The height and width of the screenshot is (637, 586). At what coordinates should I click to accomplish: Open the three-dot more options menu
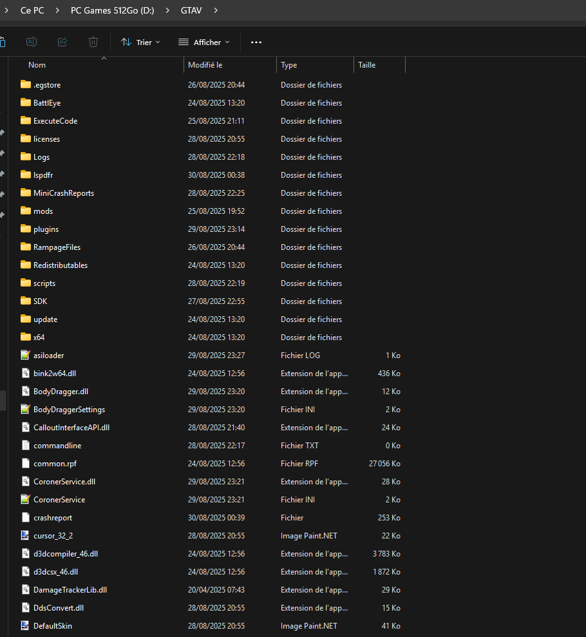(256, 43)
